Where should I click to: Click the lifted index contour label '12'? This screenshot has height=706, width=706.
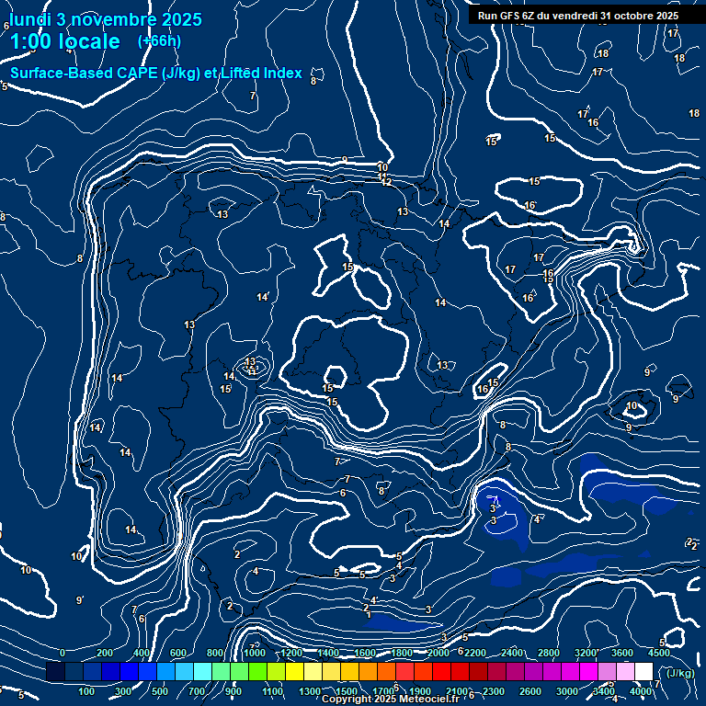(386, 183)
